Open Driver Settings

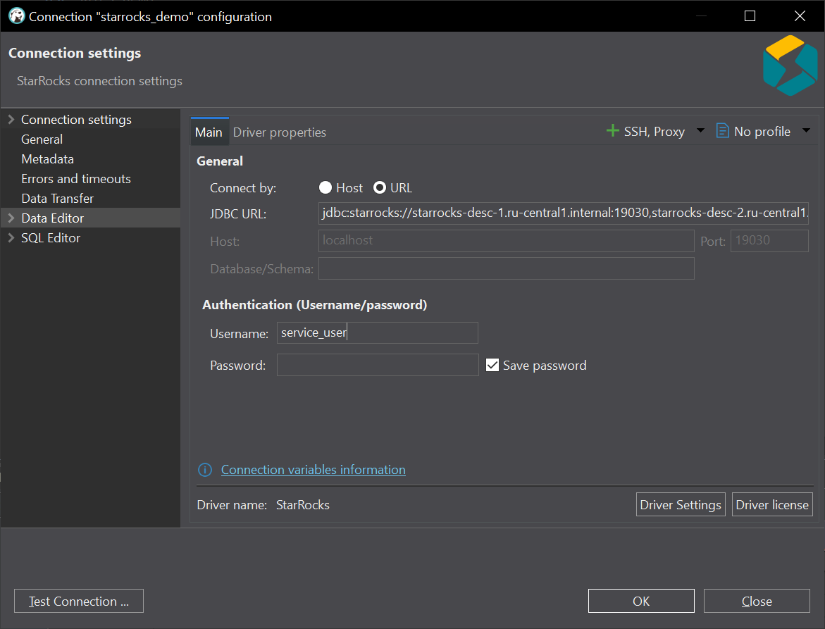click(681, 504)
